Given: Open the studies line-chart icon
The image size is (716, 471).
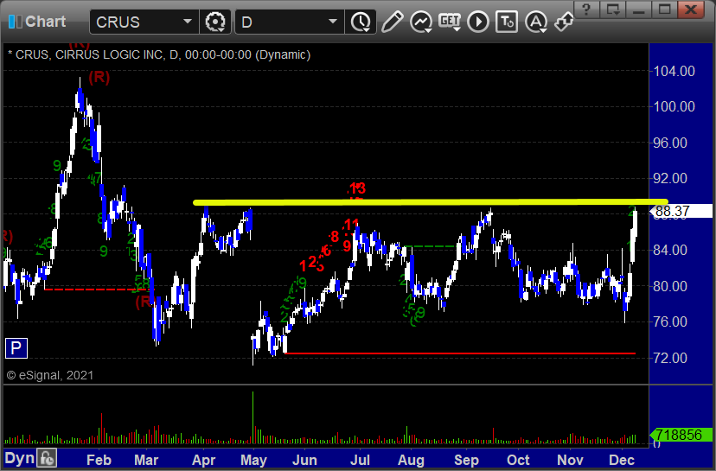Looking at the screenshot, I should (x=420, y=22).
